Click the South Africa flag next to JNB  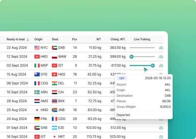(x=55, y=110)
